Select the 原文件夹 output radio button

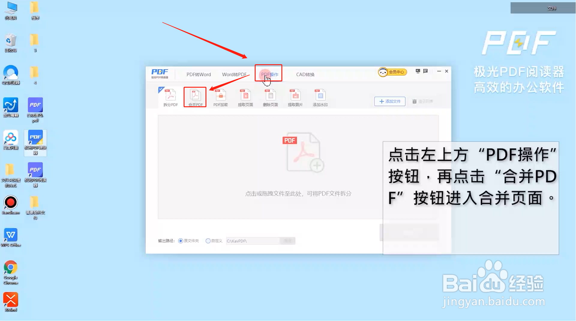click(x=181, y=241)
